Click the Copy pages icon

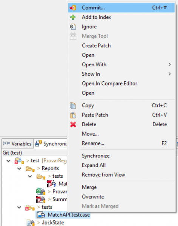pos(73,105)
